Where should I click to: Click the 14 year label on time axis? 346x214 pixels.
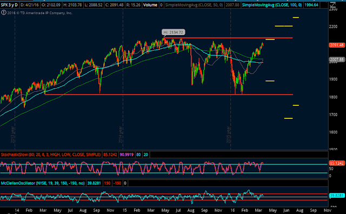tap(17, 210)
